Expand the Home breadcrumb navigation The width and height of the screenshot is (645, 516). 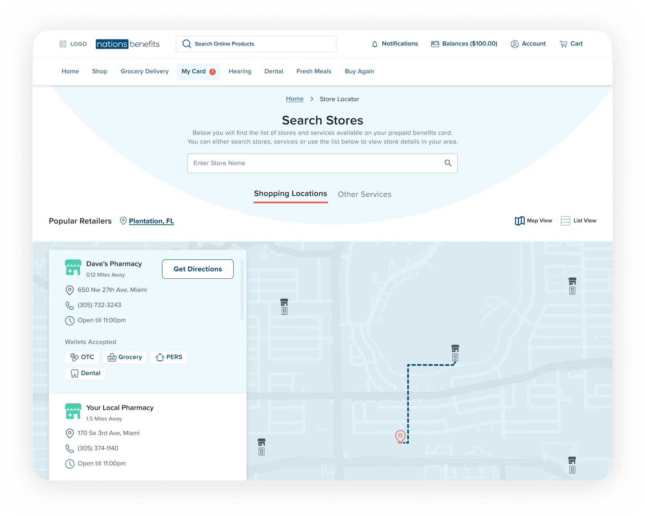tap(294, 99)
